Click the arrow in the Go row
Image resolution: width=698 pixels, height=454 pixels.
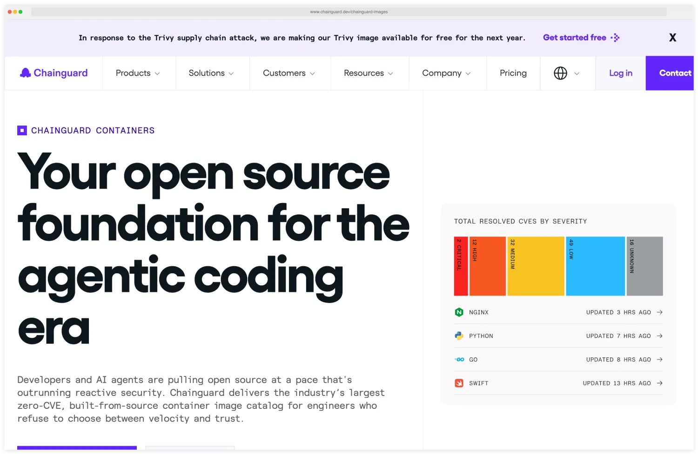[x=659, y=360]
